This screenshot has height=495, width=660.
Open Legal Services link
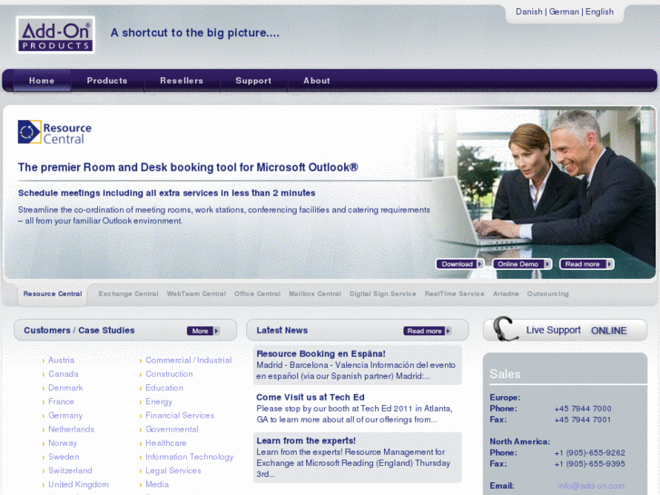(173, 470)
